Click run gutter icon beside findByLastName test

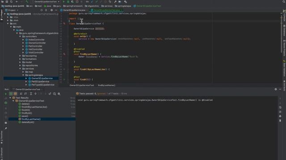point(64,54)
